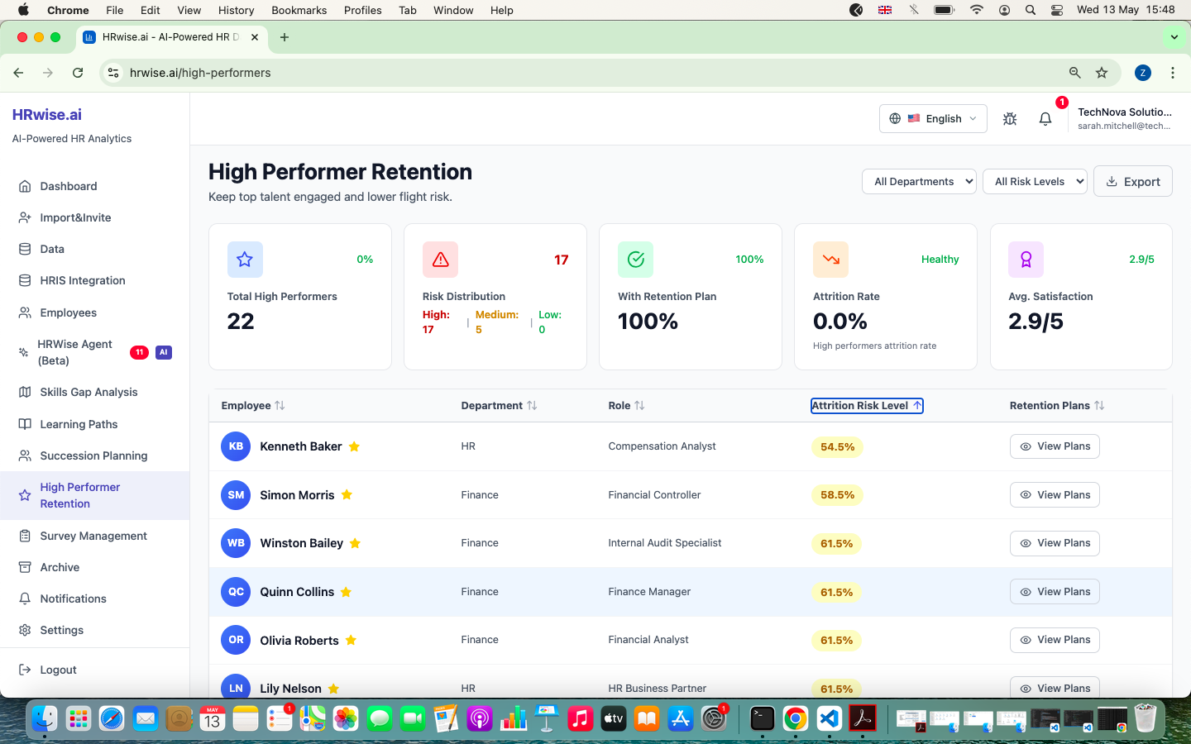The width and height of the screenshot is (1191, 744).
Task: Click the Settings gear icon in sidebar
Action: click(x=25, y=630)
